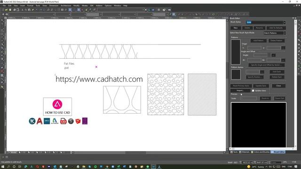This screenshot has height=169, width=301.
Task: Open the Hatch Patterns mode dropdown
Action: [x=285, y=33]
